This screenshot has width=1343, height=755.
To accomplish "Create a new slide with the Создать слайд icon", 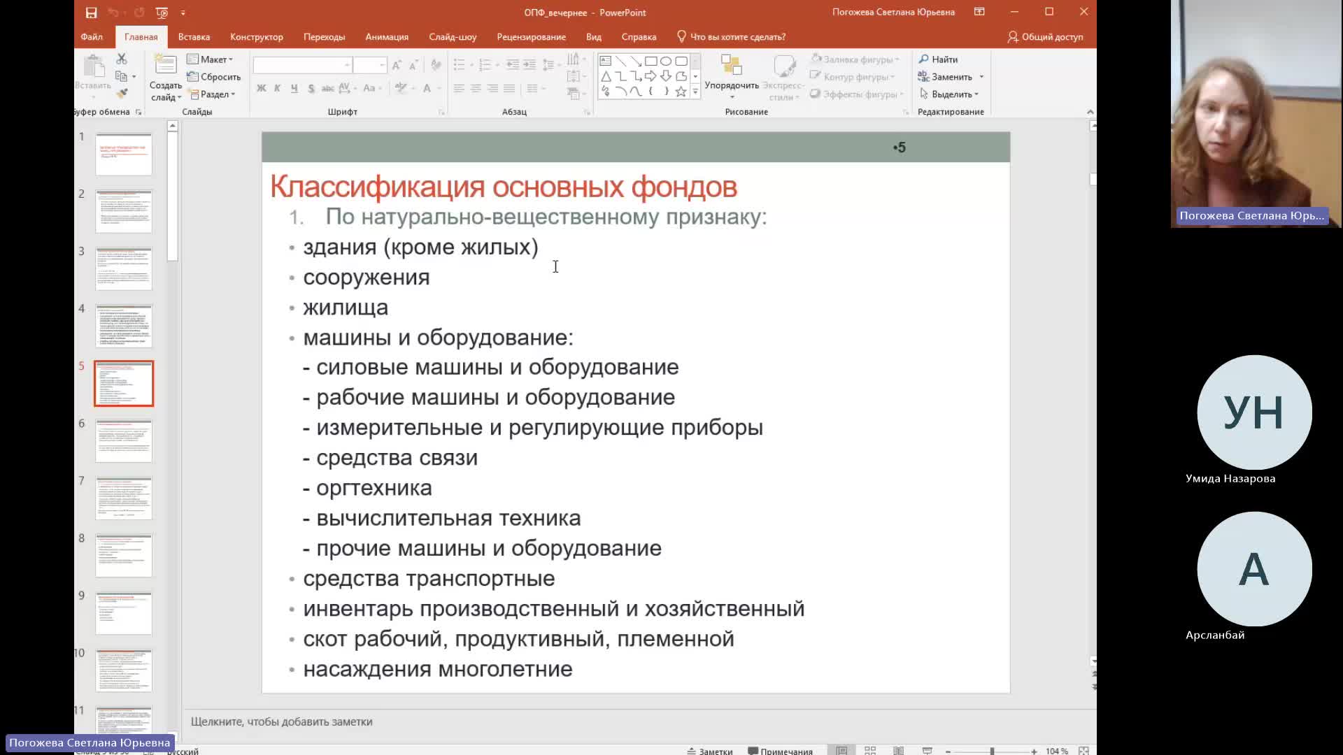I will [x=165, y=65].
